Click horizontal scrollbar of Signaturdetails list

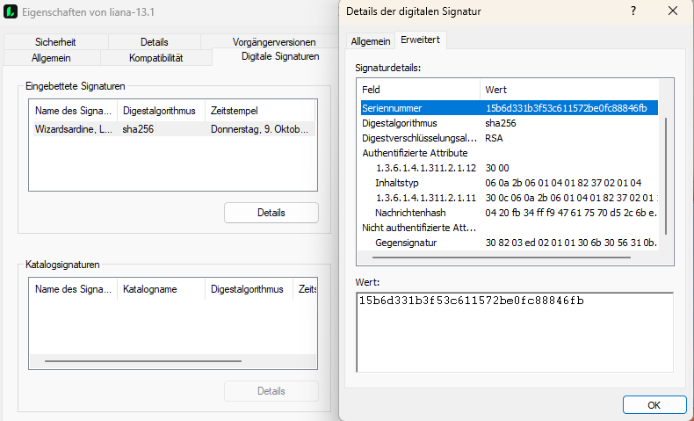click(501, 258)
